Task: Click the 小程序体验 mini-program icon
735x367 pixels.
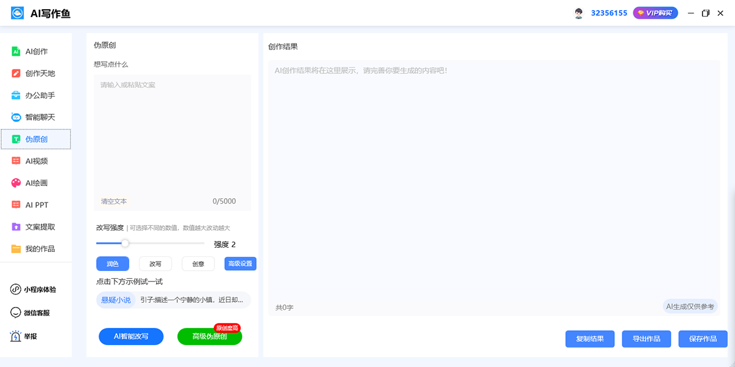Action: [16, 289]
